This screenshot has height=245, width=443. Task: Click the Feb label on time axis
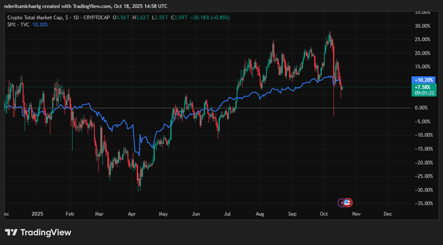click(70, 214)
